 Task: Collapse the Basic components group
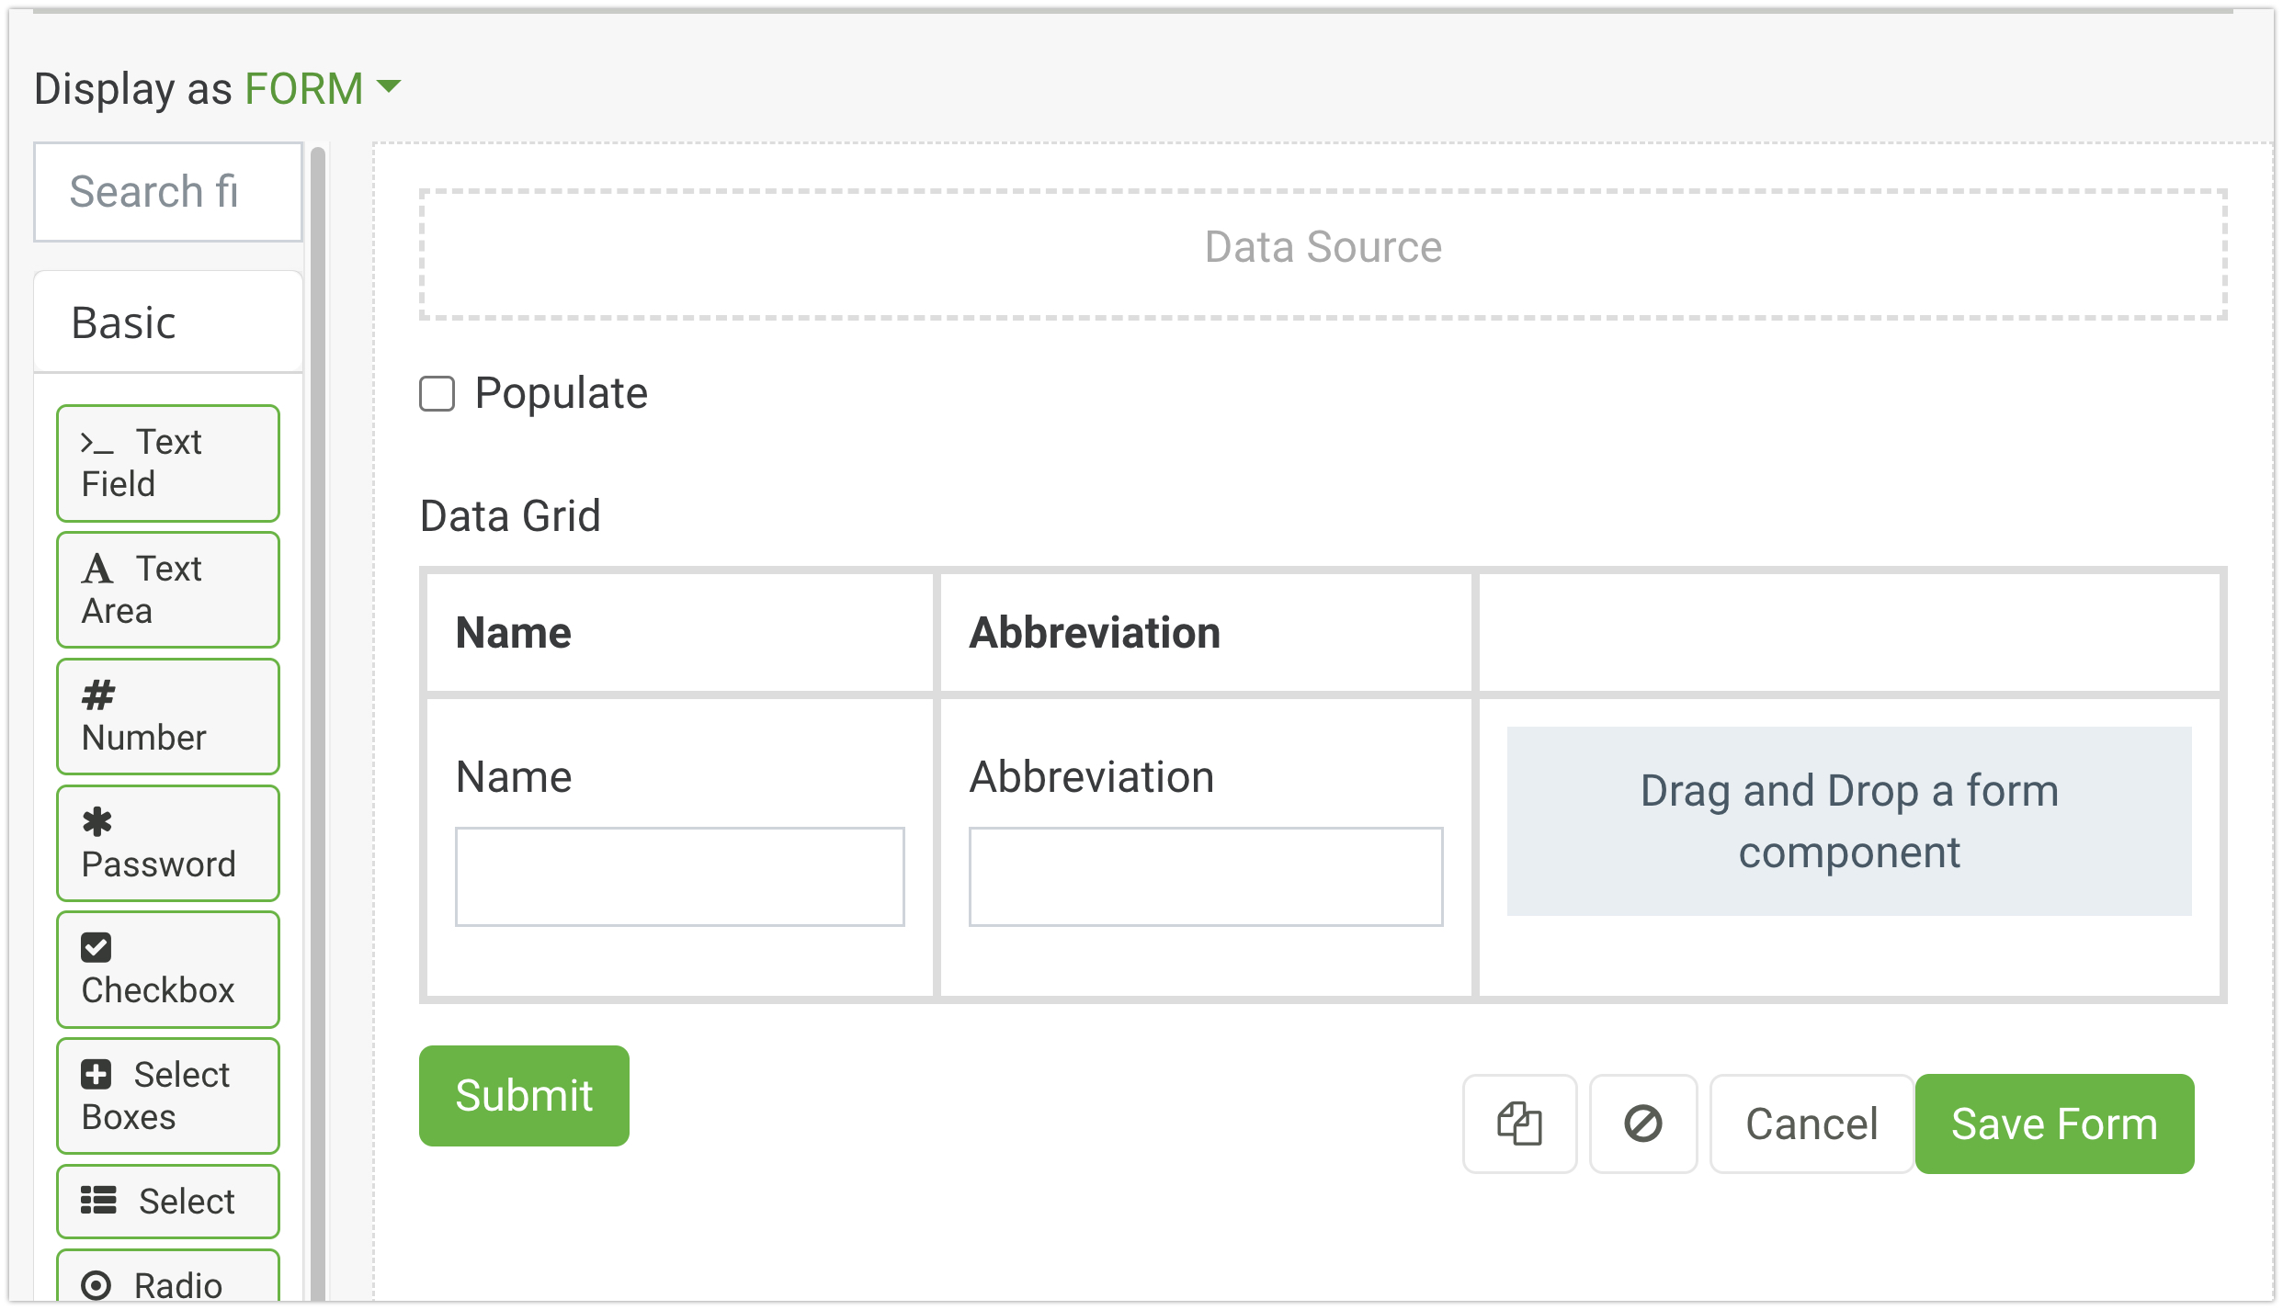(x=124, y=323)
